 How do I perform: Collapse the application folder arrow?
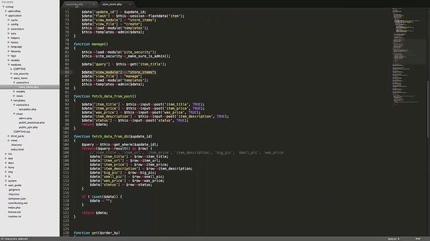pyautogui.click(x=6, y=15)
